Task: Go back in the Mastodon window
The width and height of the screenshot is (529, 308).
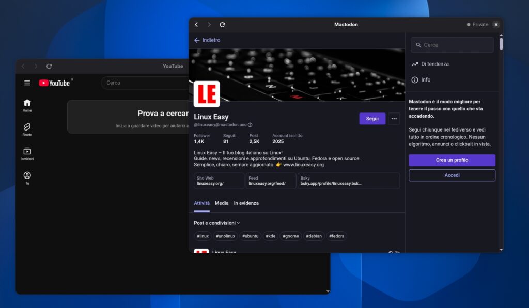Action: pyautogui.click(x=196, y=25)
